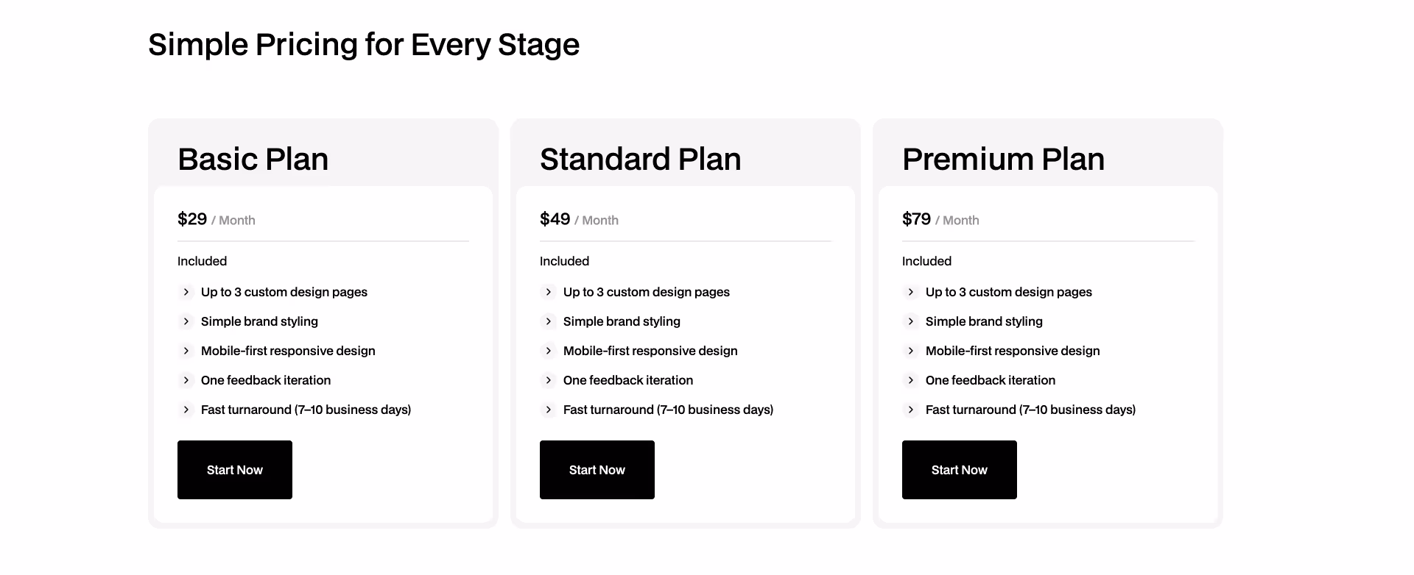Screen dimensions: 1414x575
Task: Click the $49 monthly price text
Action: [x=555, y=218]
